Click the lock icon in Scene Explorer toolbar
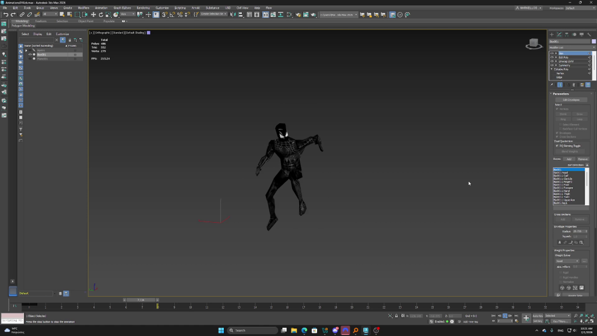Screen dimensions: 597x336 [x=70, y=40]
